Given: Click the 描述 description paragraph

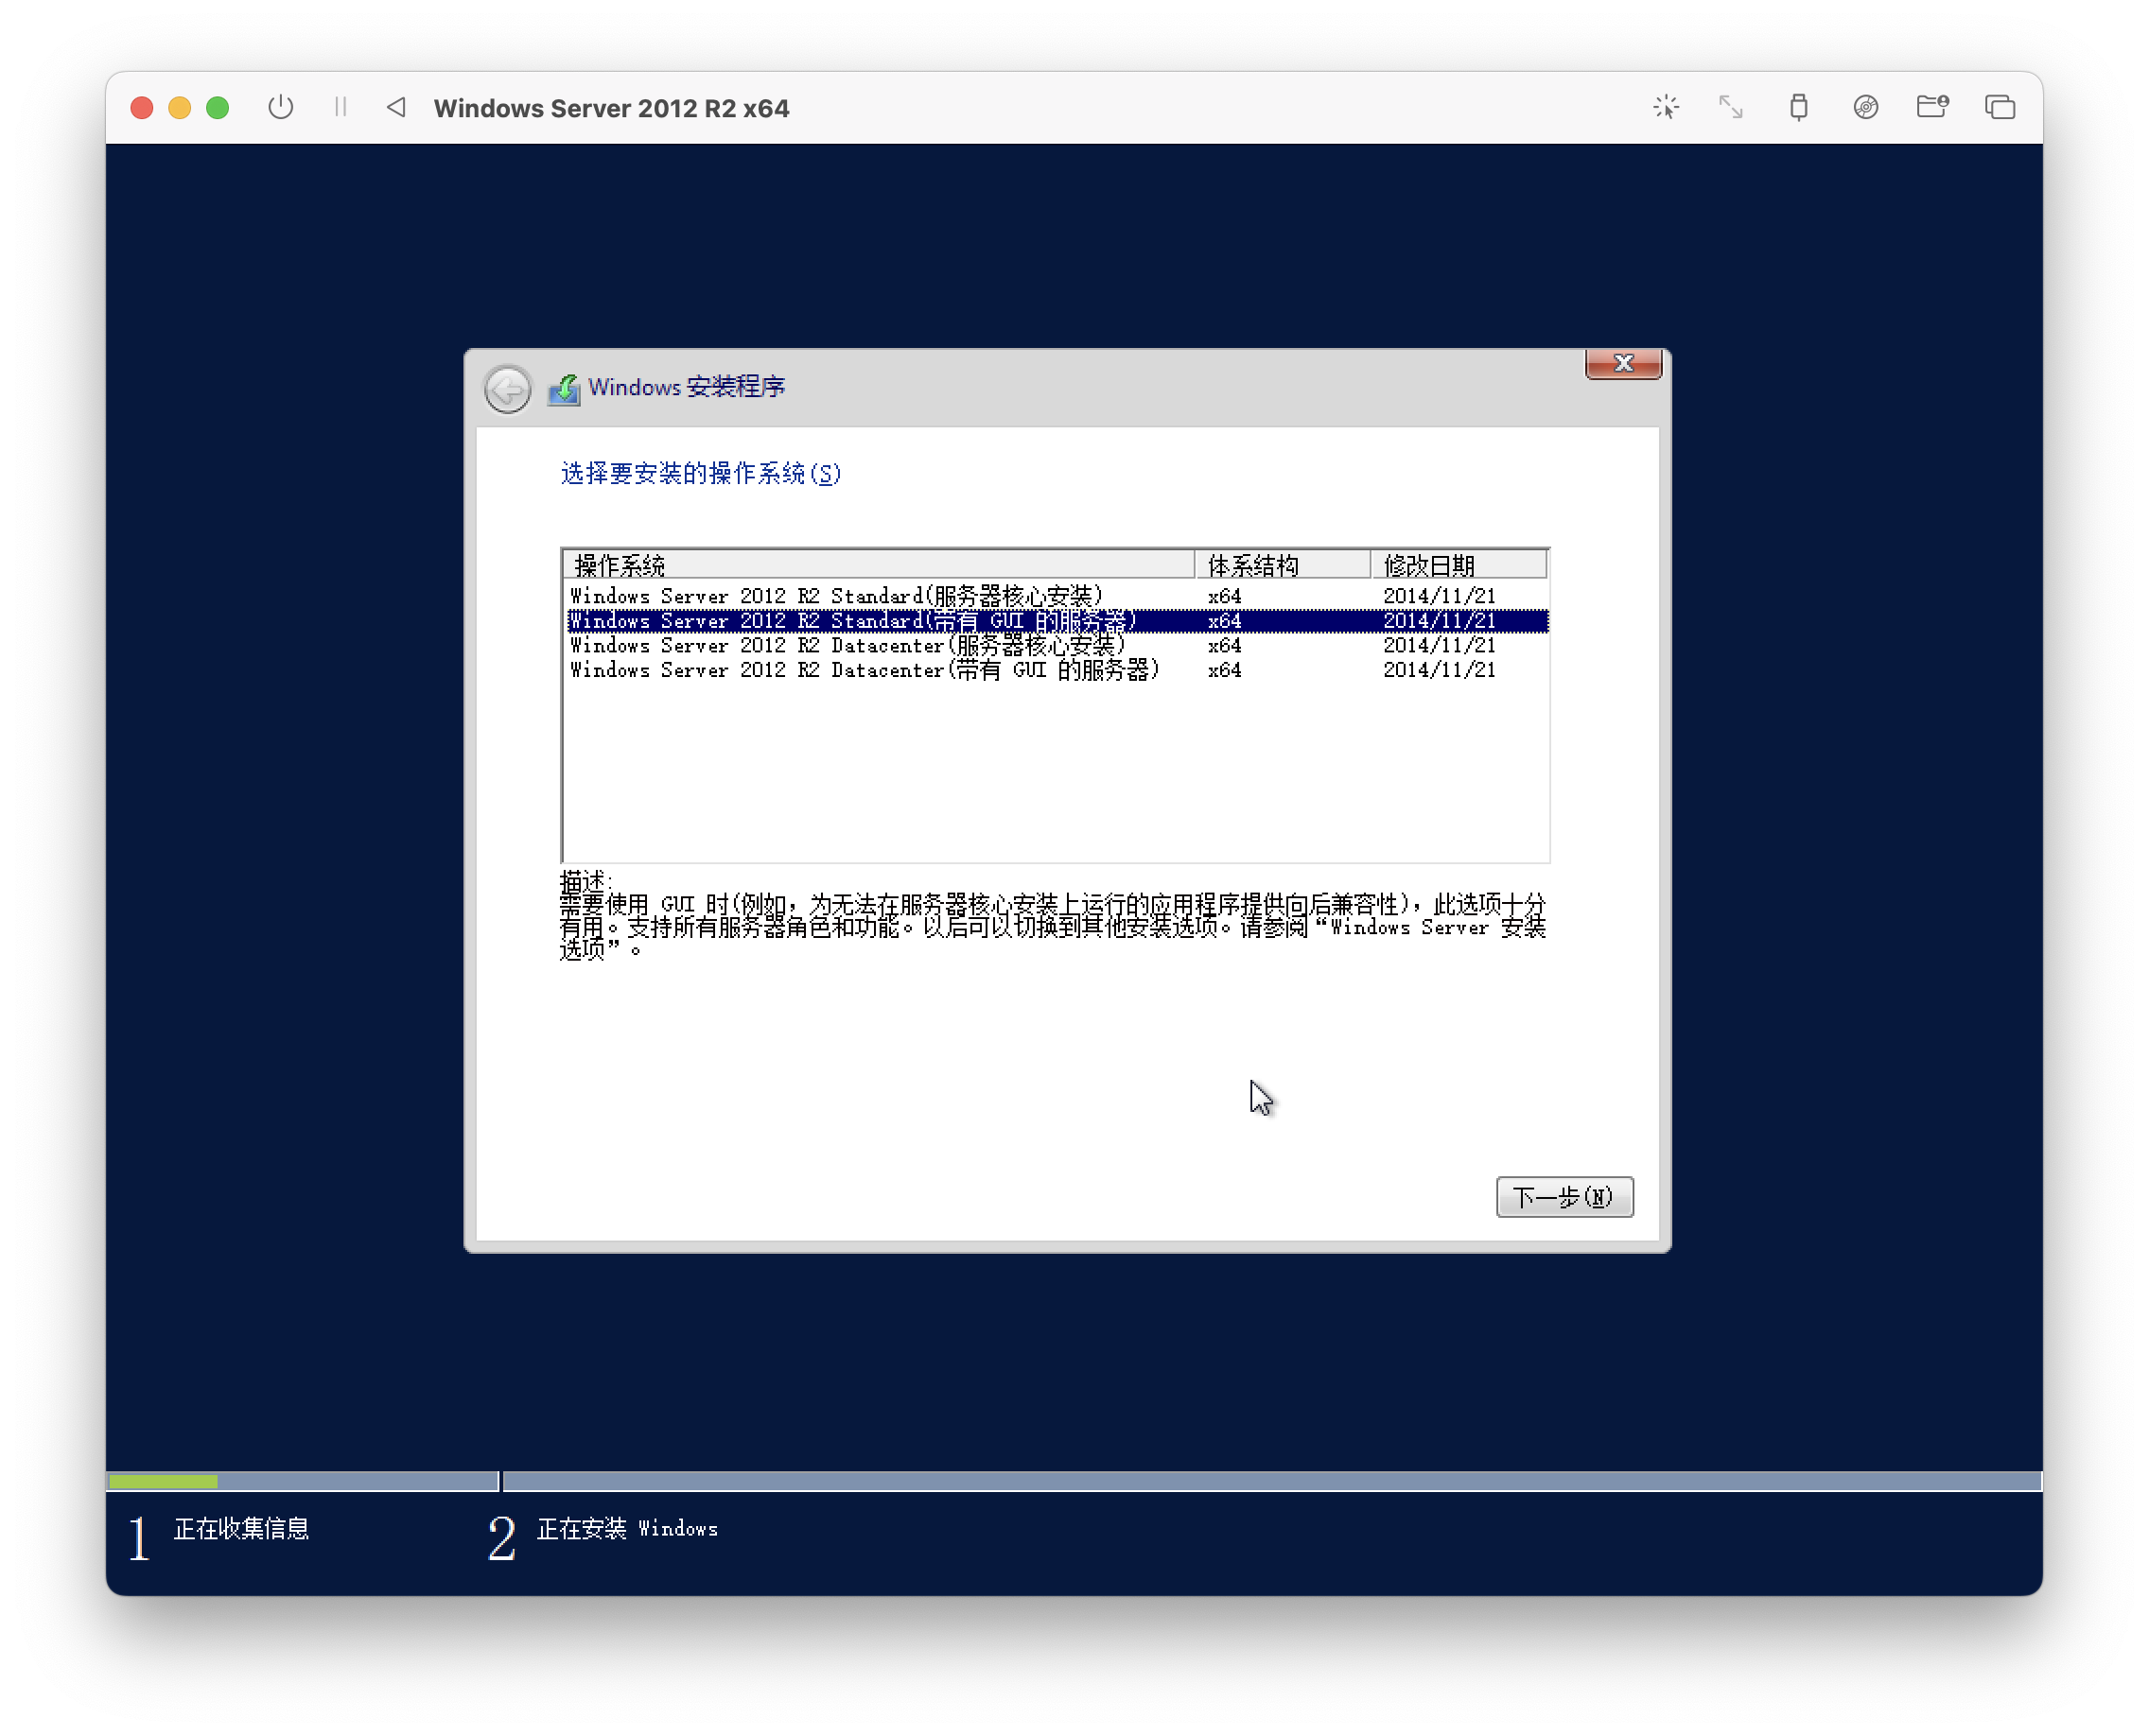Looking at the screenshot, I should [x=1053, y=927].
